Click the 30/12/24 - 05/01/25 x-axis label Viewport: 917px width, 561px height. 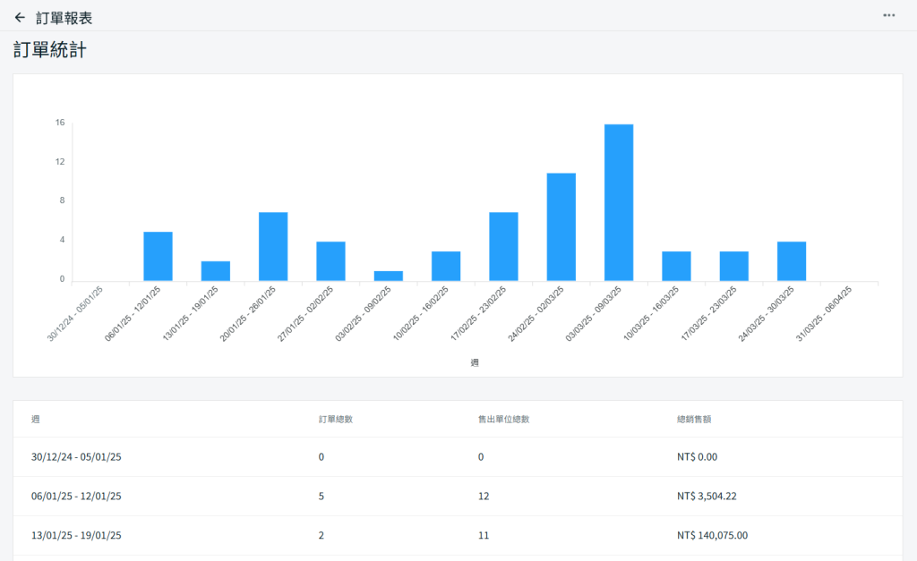[75, 314]
